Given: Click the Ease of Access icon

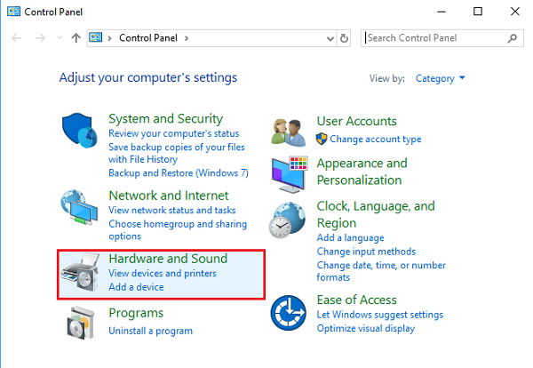Looking at the screenshot, I should 291,314.
